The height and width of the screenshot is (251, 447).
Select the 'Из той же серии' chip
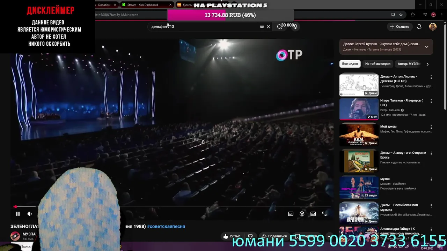378,64
